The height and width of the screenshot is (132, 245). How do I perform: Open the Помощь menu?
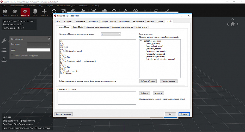96,6
